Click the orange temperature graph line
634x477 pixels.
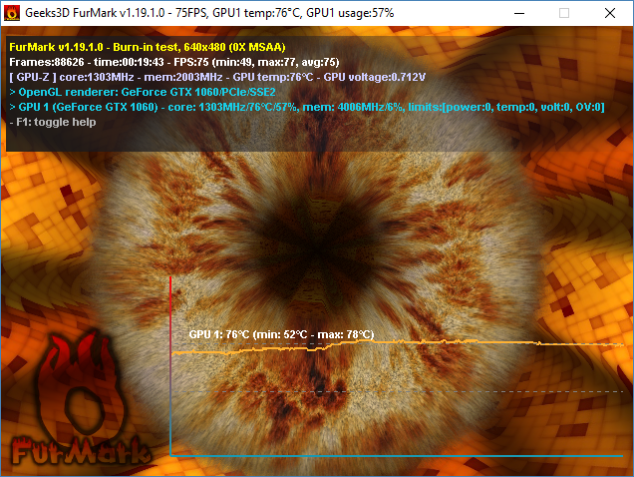point(398,345)
